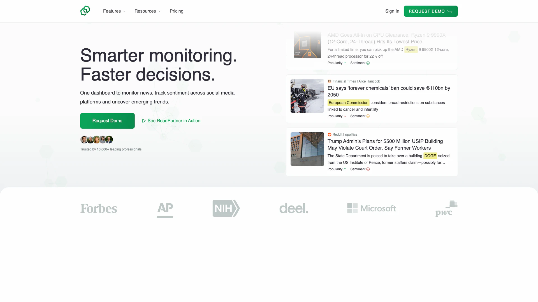
Task: Expand the Features dropdown menu
Action: coord(114,11)
